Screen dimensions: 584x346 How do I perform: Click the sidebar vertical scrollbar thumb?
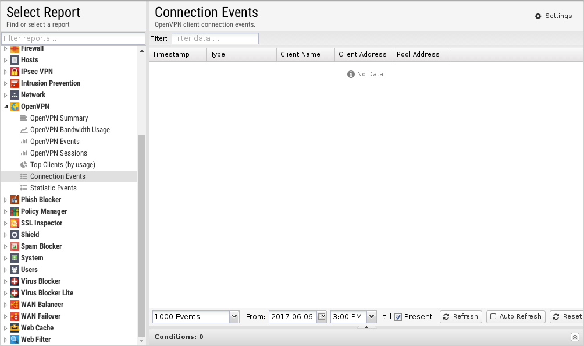coord(141,236)
